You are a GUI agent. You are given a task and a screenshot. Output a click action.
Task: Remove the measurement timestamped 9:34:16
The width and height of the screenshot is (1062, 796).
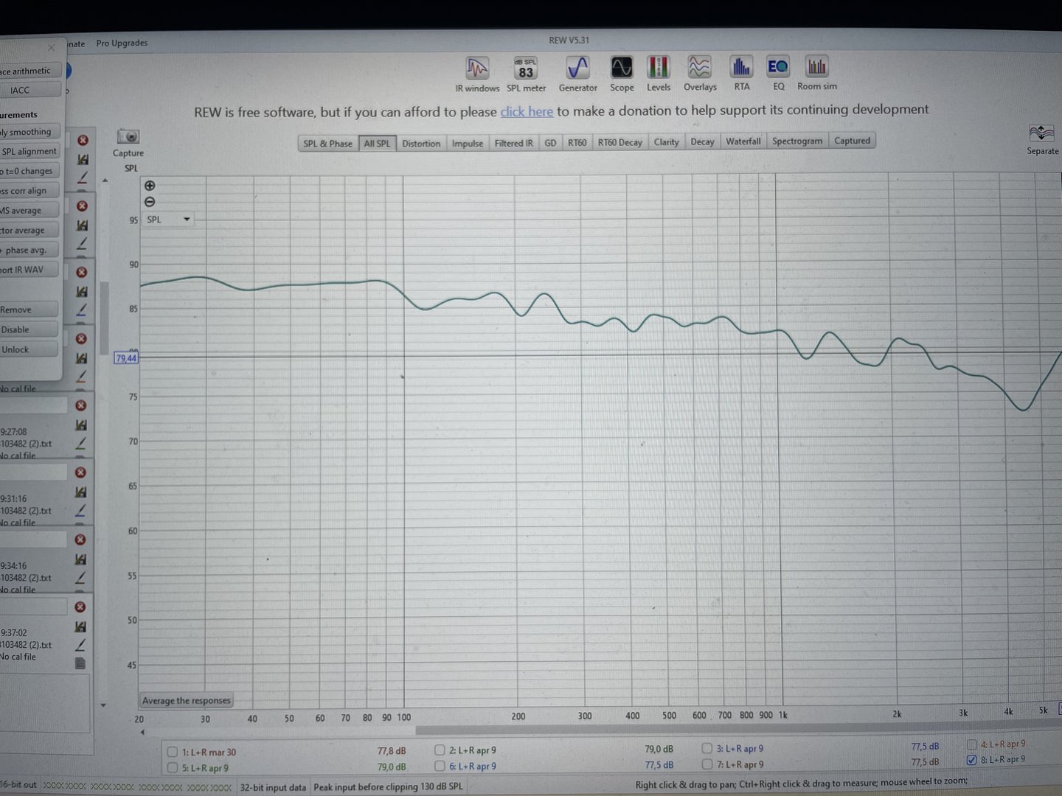[80, 540]
